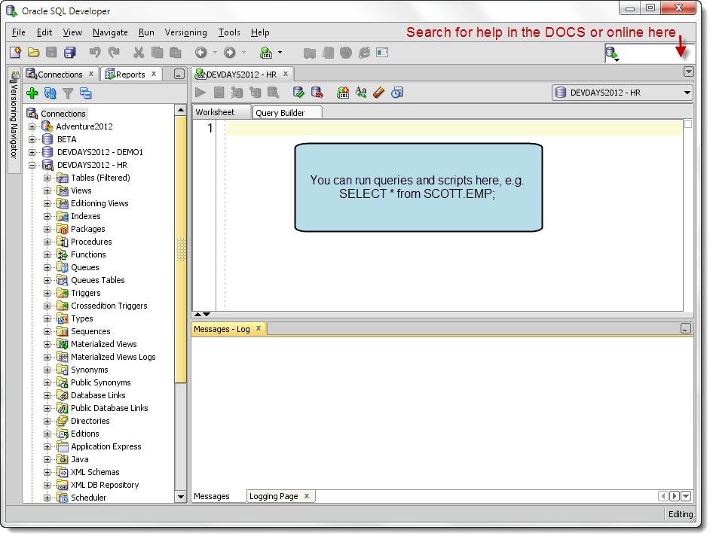Refresh the connections list
Image resolution: width=713 pixels, height=539 pixels.
coord(50,93)
